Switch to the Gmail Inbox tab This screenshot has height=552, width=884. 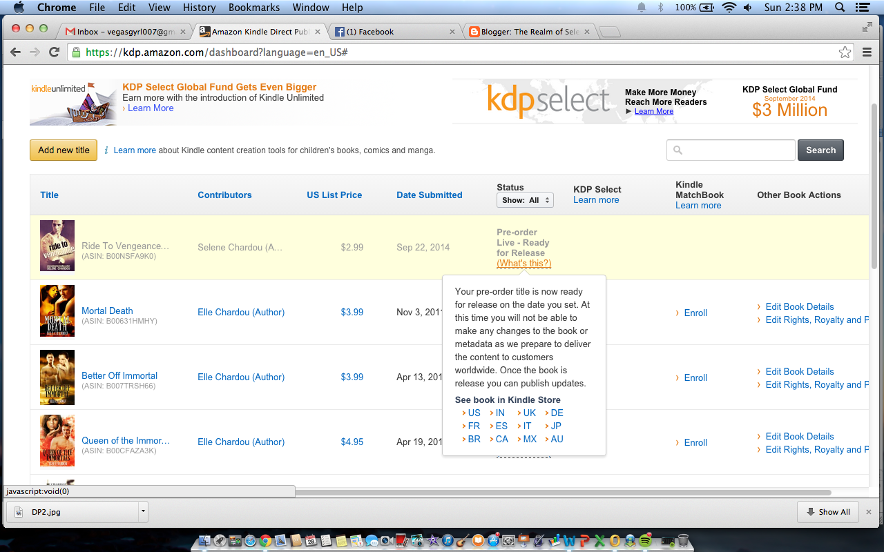pyautogui.click(x=125, y=32)
